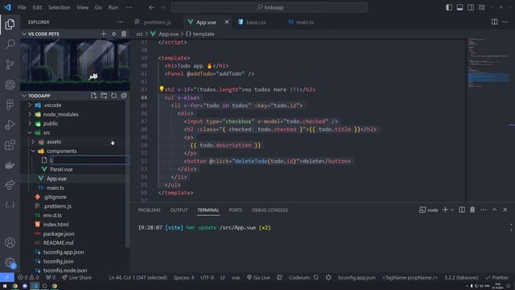Refresh the TODOAPP explorer
This screenshot has height=290, width=515.
[113, 96]
